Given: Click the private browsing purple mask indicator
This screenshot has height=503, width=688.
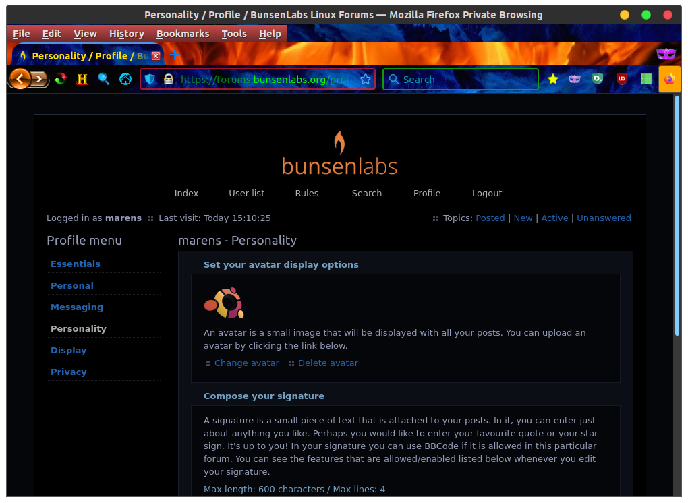Looking at the screenshot, I should (666, 54).
